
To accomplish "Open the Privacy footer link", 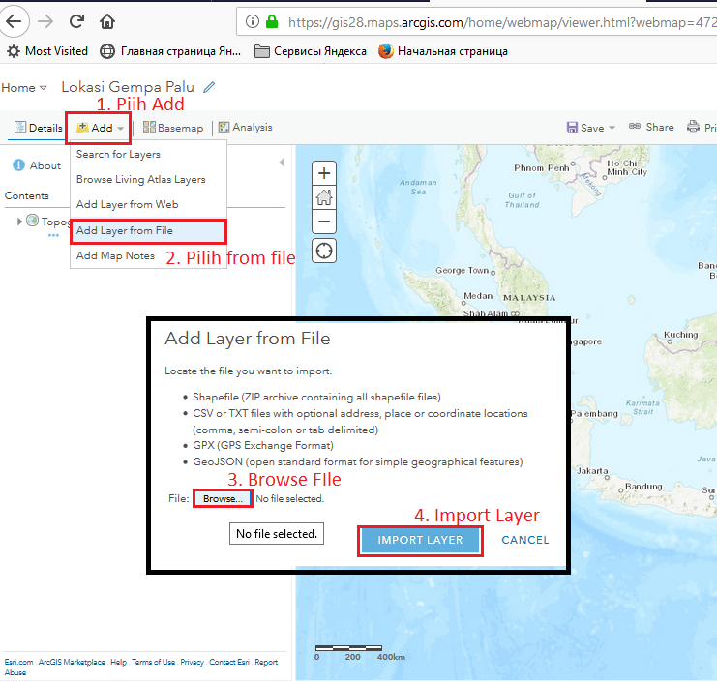I will tap(192, 662).
